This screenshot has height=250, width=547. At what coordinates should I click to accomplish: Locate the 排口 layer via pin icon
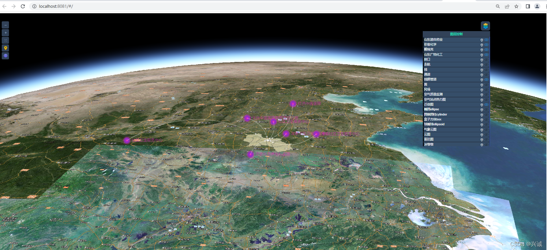coord(482,60)
